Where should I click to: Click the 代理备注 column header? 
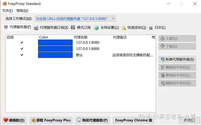[132, 37]
